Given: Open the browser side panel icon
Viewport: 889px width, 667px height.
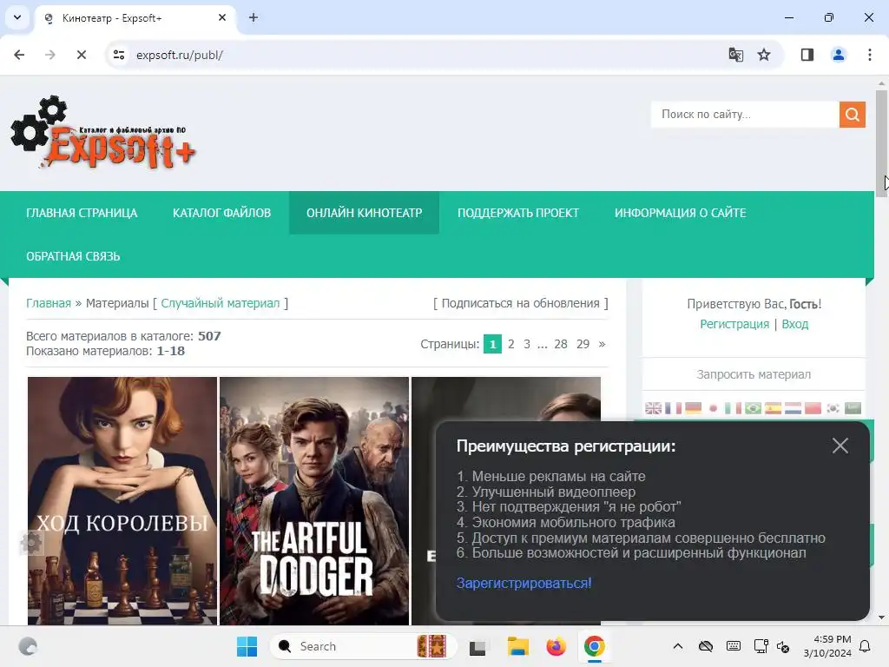Looking at the screenshot, I should (x=807, y=55).
